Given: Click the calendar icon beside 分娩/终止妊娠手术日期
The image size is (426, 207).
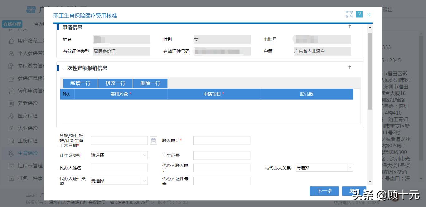Looking at the screenshot, I should [153, 140].
